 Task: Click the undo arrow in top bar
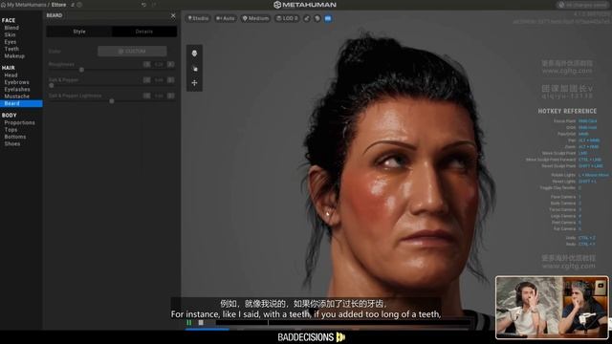[143, 5]
